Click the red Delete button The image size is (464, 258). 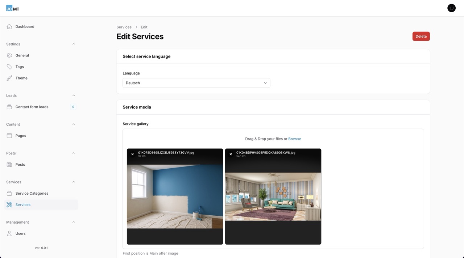(x=421, y=36)
